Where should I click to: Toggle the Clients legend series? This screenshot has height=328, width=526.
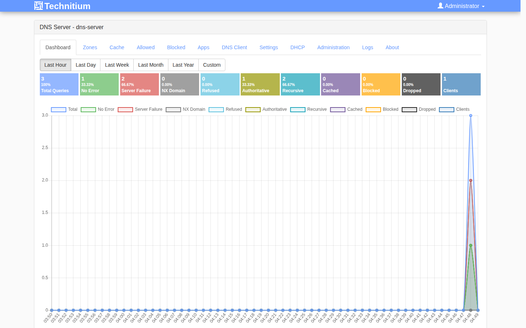pos(454,109)
